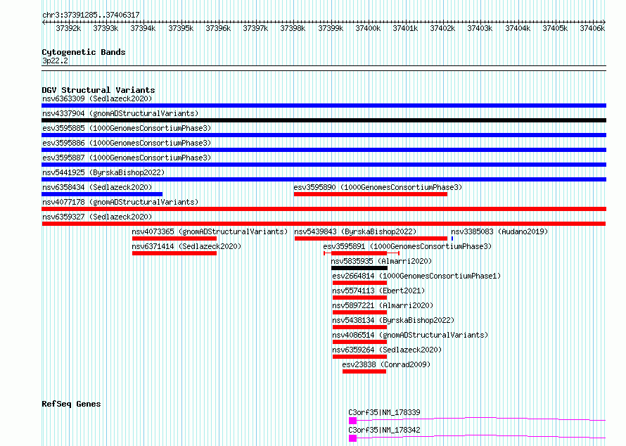The height and width of the screenshot is (446, 626).
Task: Open nsv5835935 (Almarri2020) variant
Action: tap(381, 261)
